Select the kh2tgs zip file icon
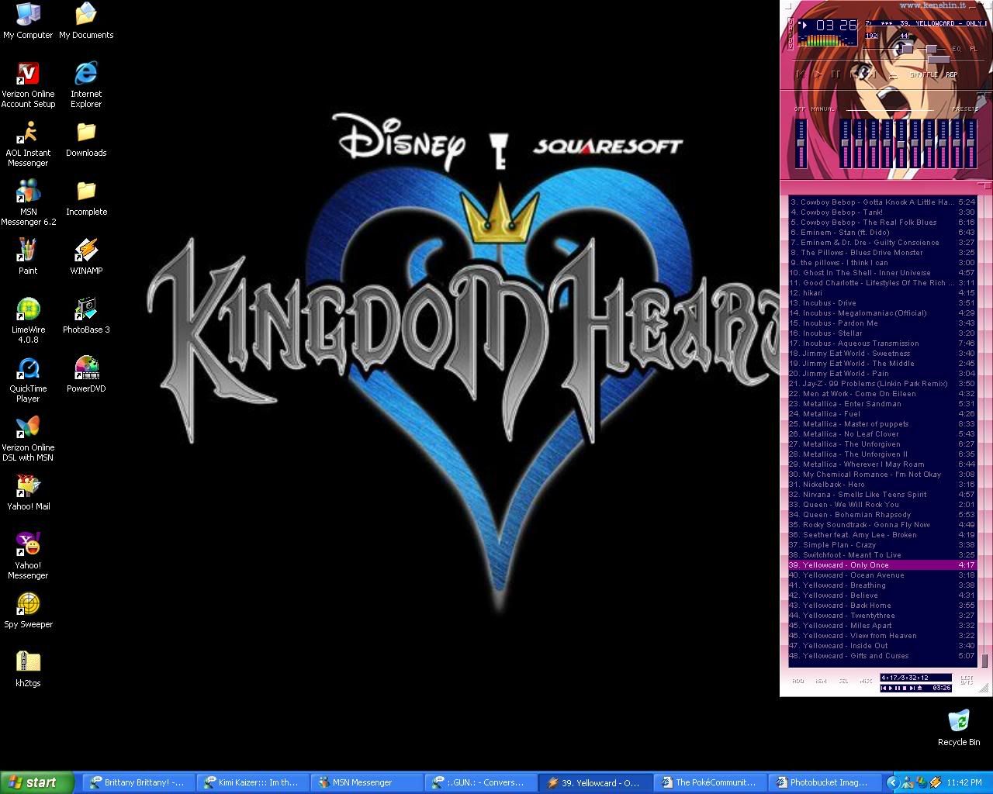 [x=28, y=670]
